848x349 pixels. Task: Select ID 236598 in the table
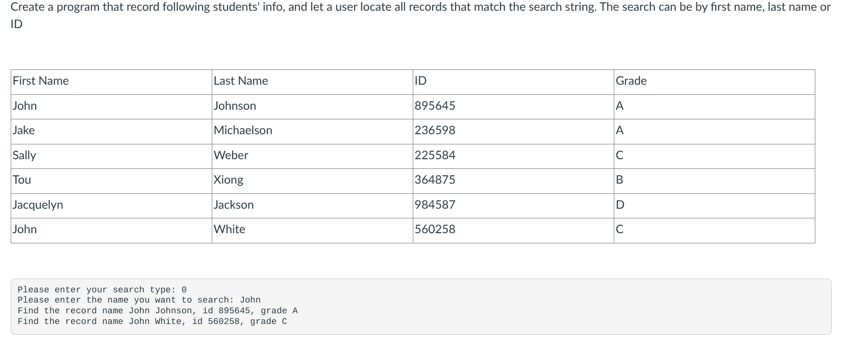pyautogui.click(x=435, y=131)
